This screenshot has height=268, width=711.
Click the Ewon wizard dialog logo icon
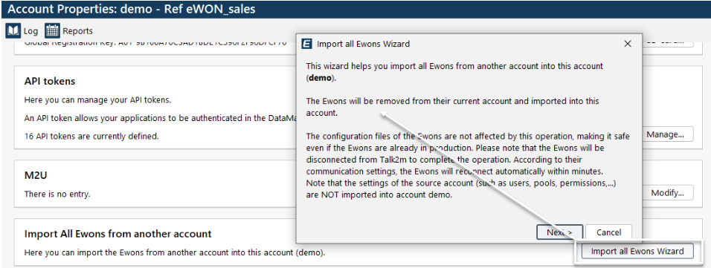(x=307, y=44)
